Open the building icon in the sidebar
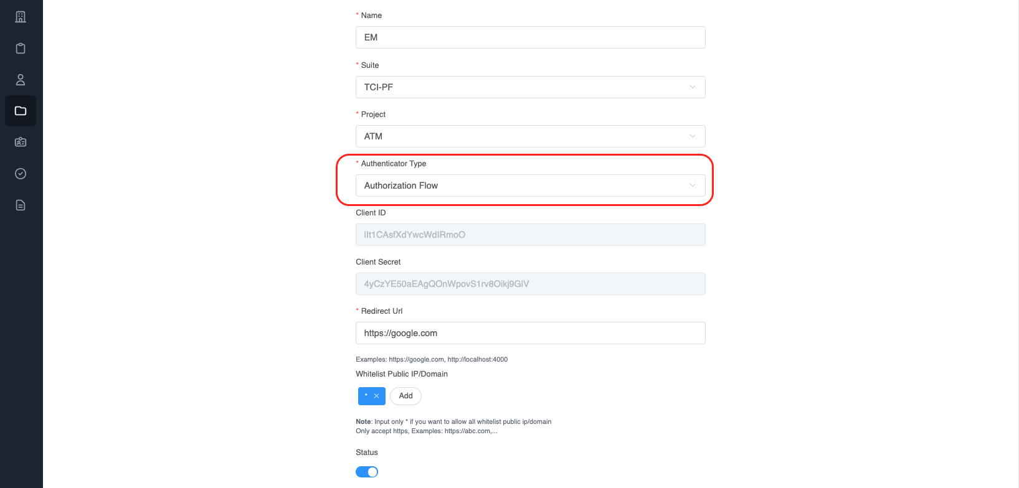This screenshot has width=1019, height=488. tap(21, 17)
